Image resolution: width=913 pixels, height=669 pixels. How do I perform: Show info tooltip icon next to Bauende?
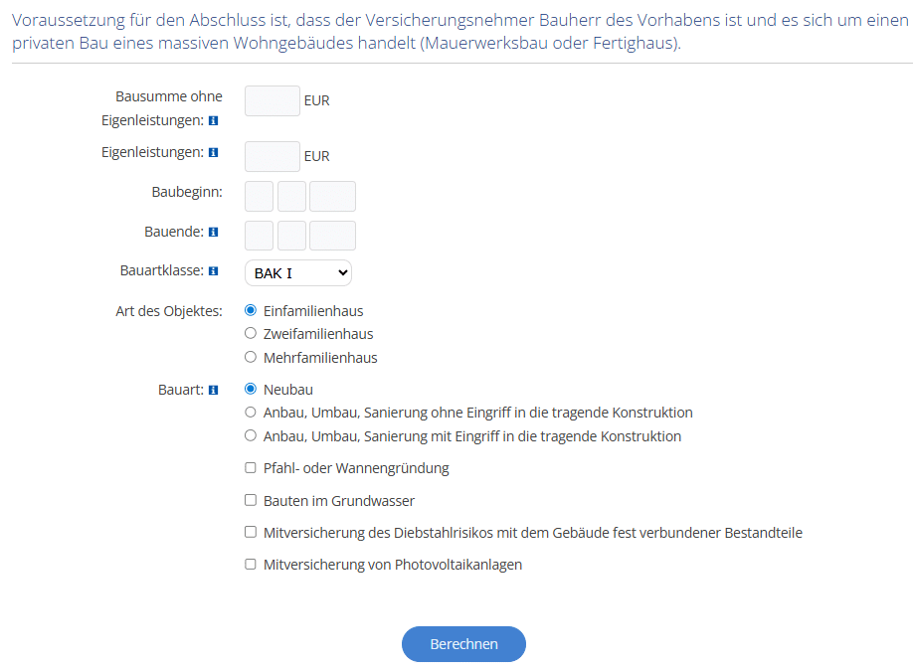click(x=213, y=232)
